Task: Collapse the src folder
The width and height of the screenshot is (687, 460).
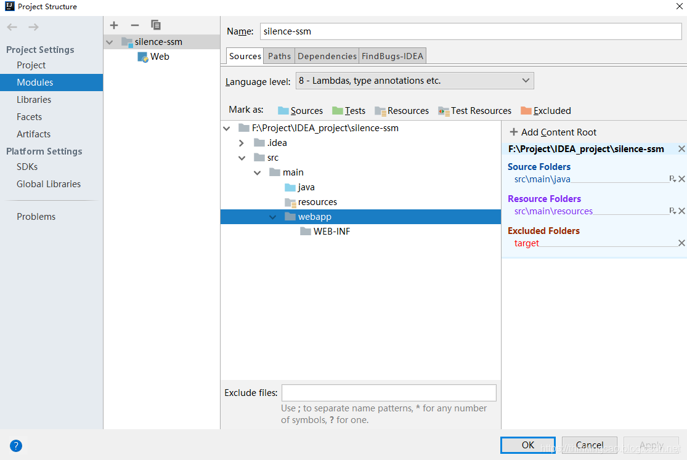Action: coord(242,158)
